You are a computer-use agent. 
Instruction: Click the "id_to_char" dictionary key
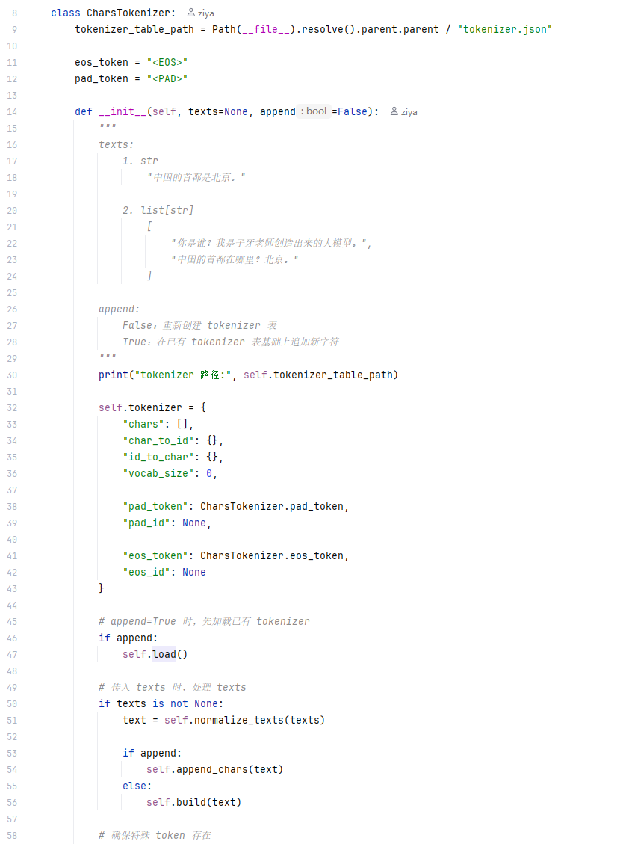tap(158, 457)
